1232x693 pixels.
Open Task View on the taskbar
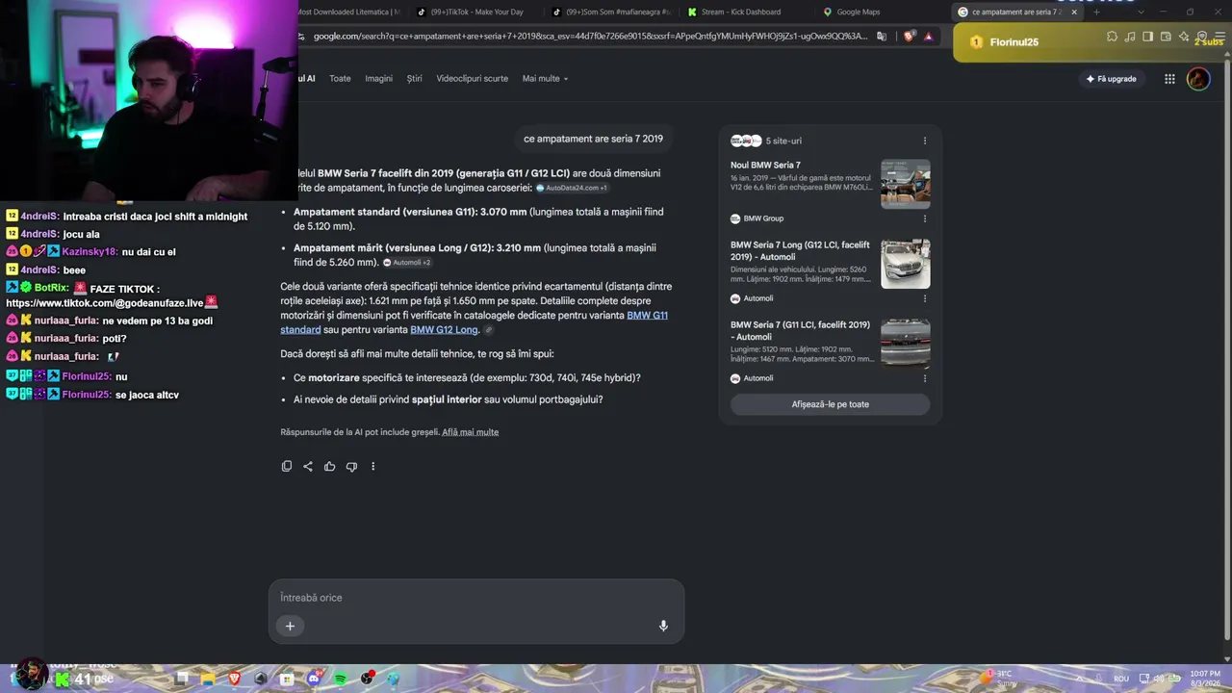(182, 679)
